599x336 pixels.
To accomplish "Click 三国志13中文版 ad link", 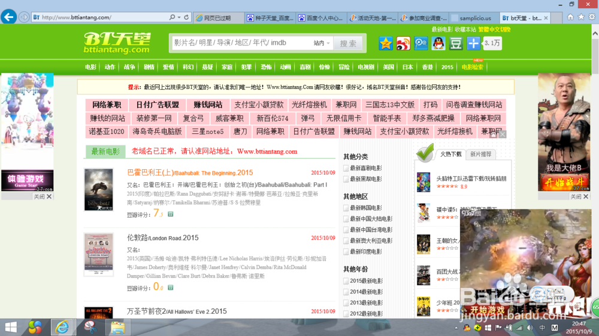I will click(x=390, y=105).
